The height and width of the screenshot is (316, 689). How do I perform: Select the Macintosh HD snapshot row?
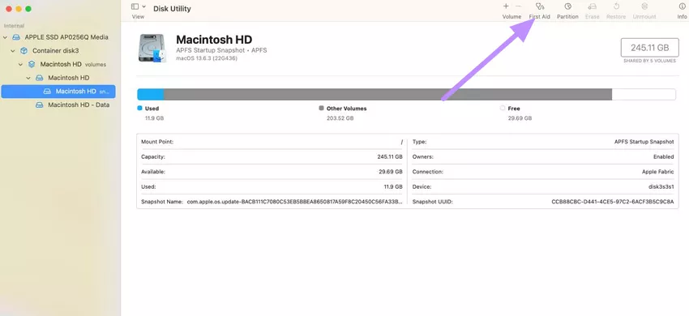[58, 92]
